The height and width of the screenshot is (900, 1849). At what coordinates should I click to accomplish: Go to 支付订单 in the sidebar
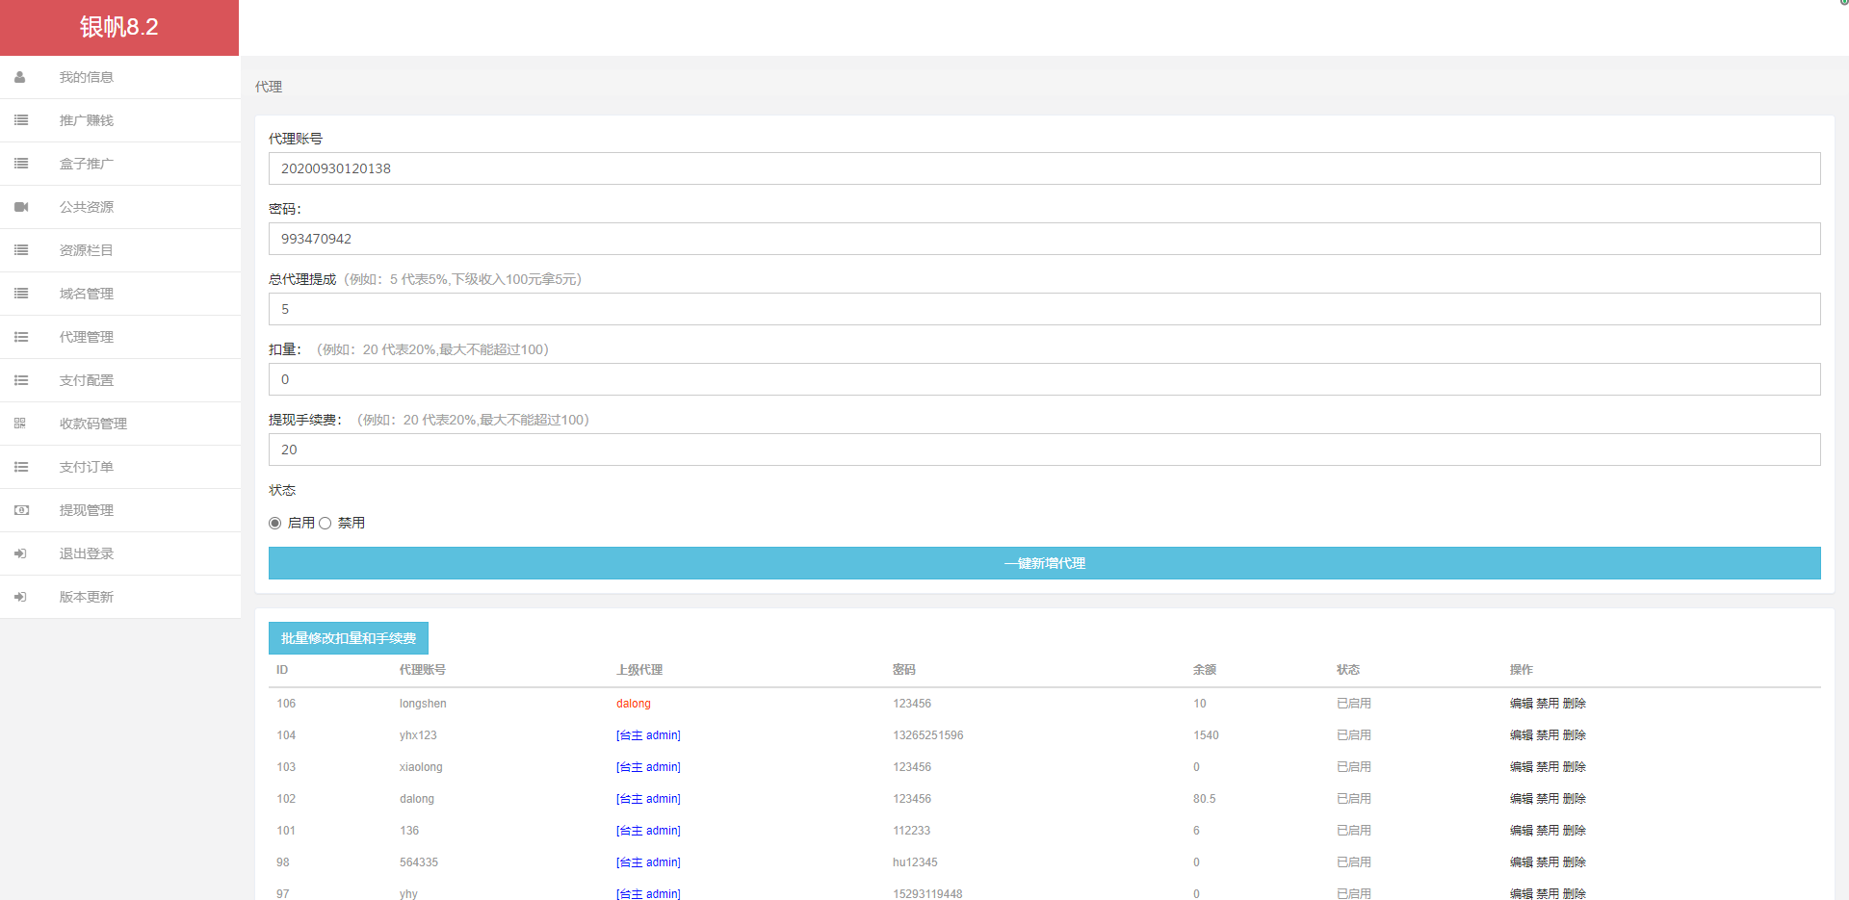point(87,467)
